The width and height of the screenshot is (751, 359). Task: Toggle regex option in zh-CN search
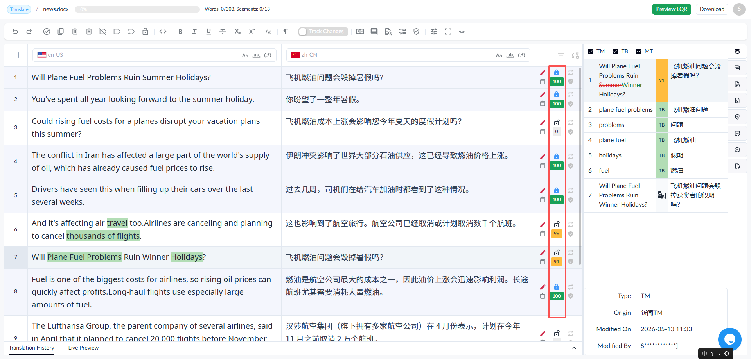click(x=521, y=55)
